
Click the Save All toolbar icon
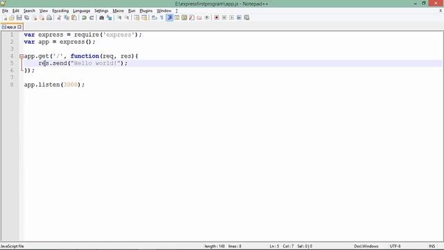pyautogui.click(x=26, y=17)
